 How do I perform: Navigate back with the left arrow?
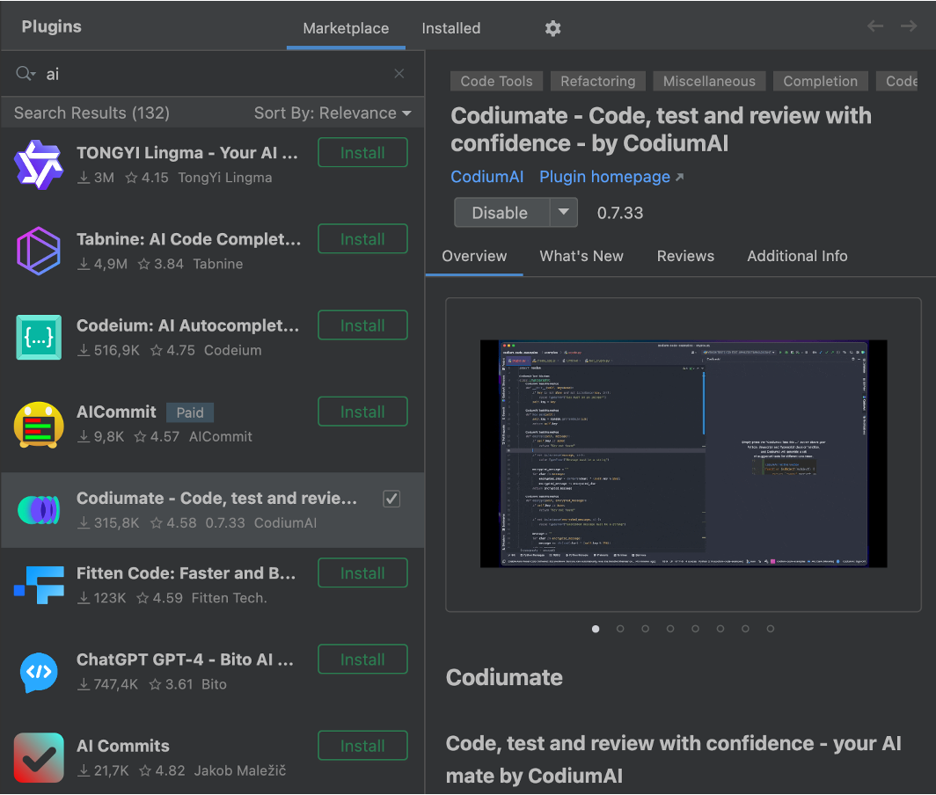(875, 26)
